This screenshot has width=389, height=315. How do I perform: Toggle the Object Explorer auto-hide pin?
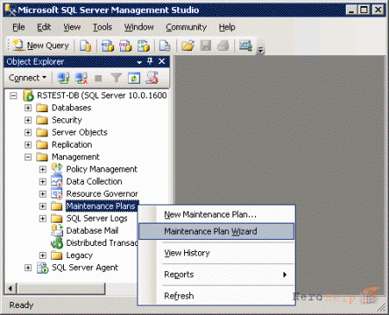pyautogui.click(x=150, y=61)
